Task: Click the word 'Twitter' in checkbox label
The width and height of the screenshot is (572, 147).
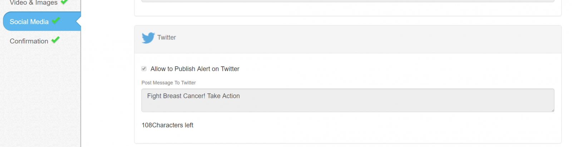Action: [230, 69]
